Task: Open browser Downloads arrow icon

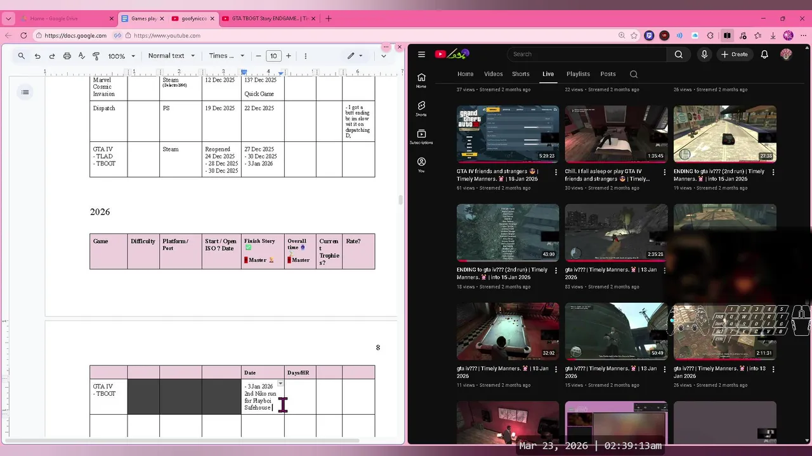Action: point(773,35)
